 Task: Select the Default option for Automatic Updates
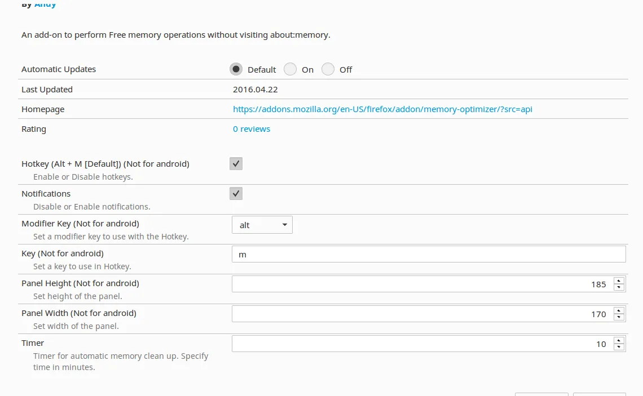point(236,69)
